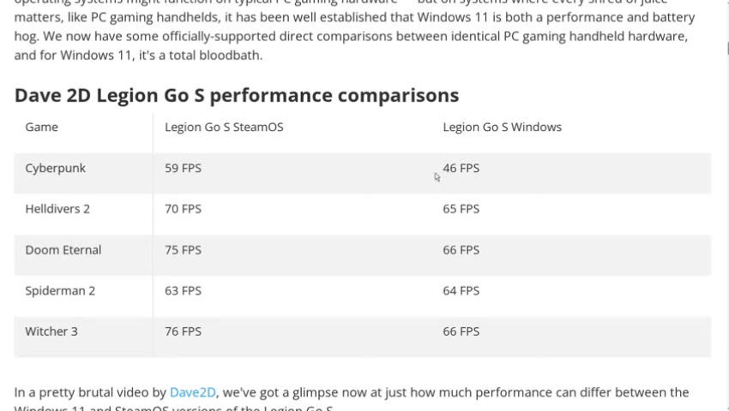Click the table heading "Dave 2D Legion Go S performance comparisons"

[x=237, y=95]
